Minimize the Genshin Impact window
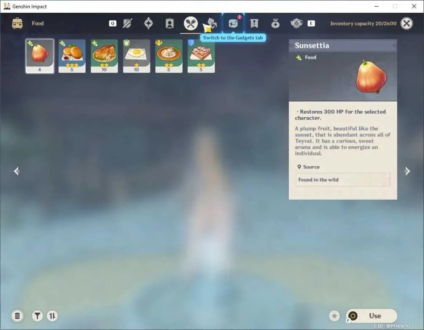 pos(377,6)
